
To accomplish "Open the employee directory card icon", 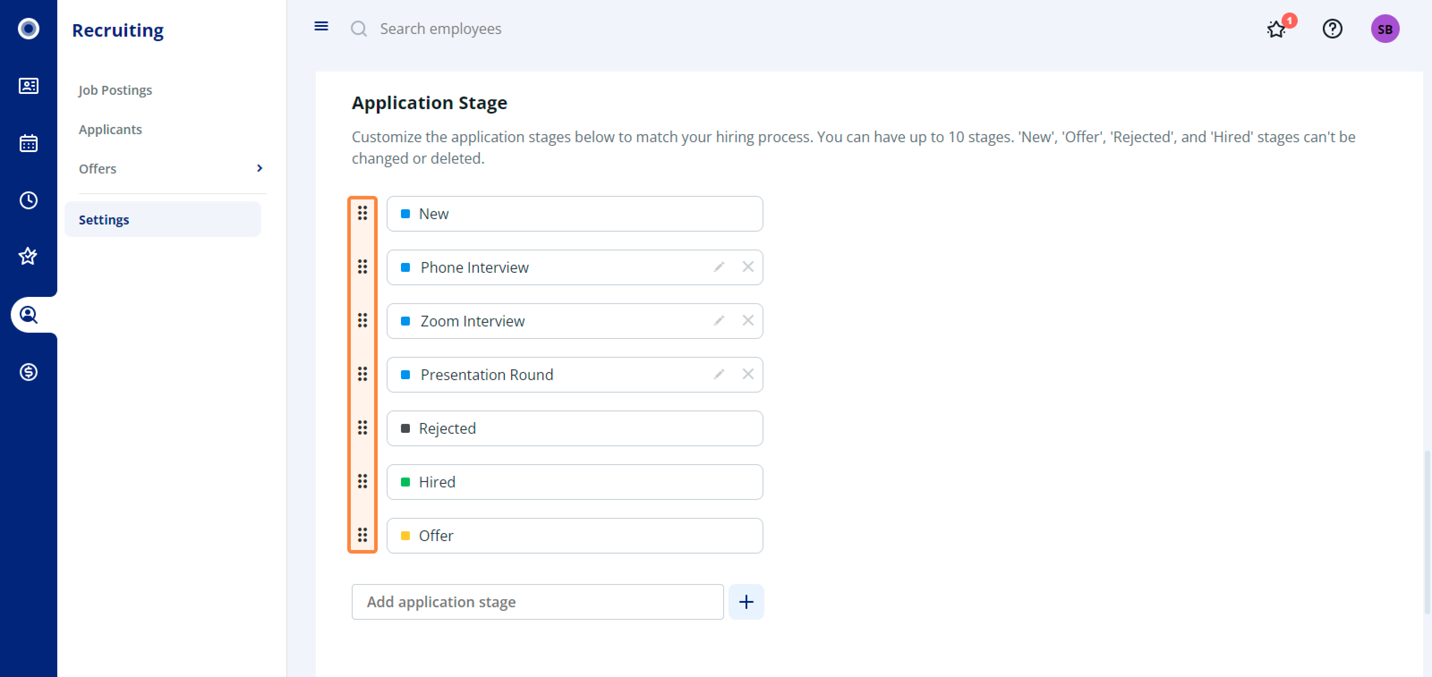I will click(x=28, y=86).
